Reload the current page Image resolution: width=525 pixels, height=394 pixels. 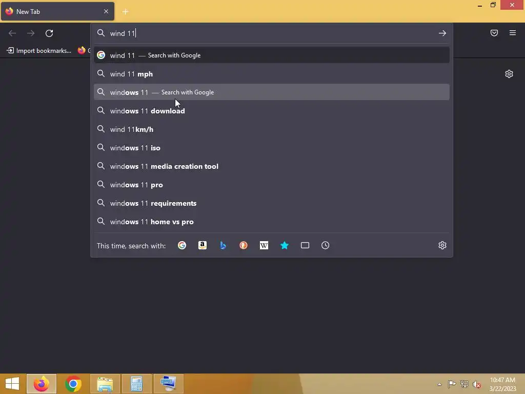pos(49,33)
